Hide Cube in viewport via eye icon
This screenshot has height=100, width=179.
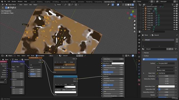click(174, 11)
